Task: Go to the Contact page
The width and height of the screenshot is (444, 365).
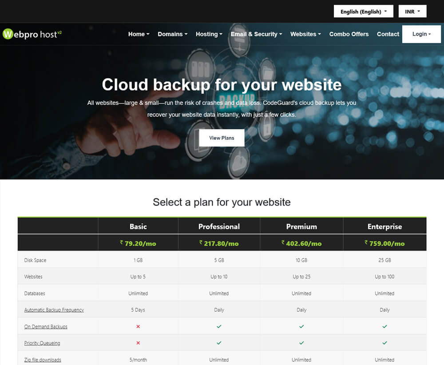Action: point(388,34)
